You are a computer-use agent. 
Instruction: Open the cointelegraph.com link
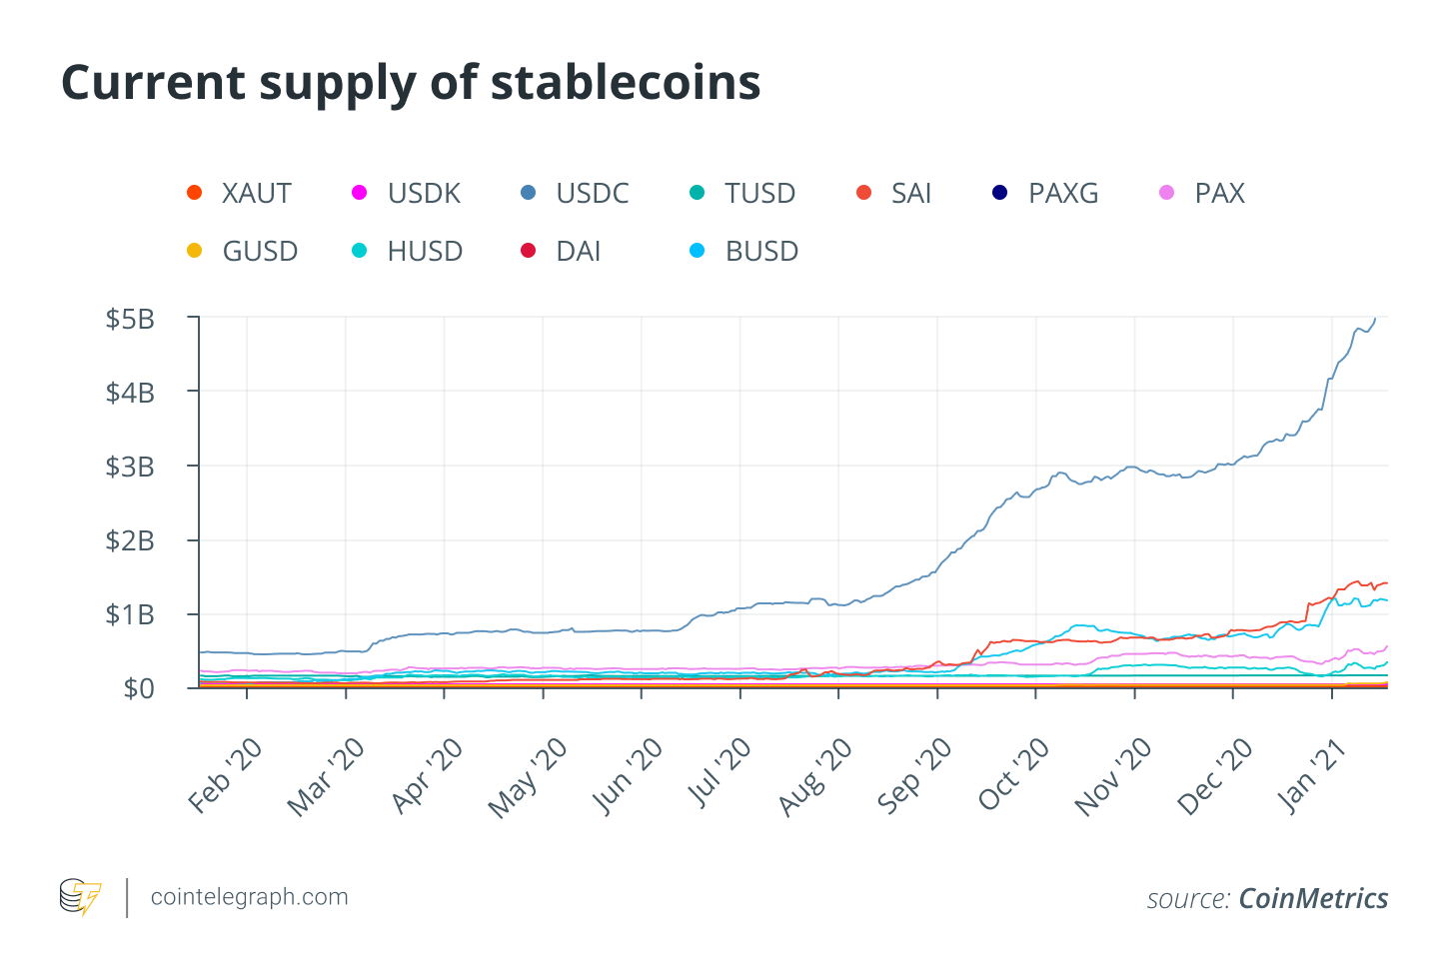[x=249, y=897]
